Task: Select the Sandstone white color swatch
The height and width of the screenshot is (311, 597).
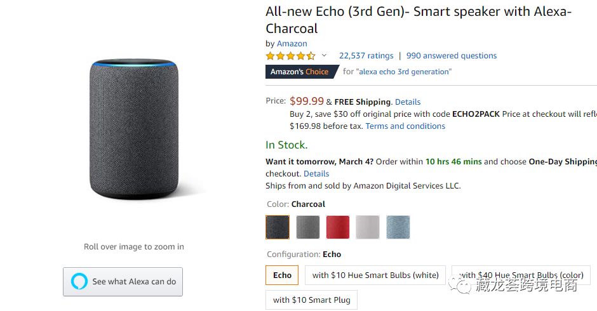Action: point(368,227)
